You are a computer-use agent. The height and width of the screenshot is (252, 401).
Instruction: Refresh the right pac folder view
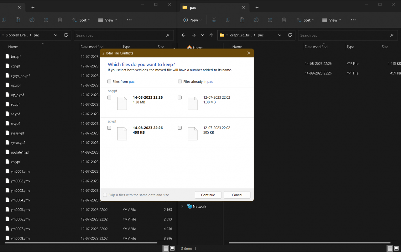pos(290,35)
